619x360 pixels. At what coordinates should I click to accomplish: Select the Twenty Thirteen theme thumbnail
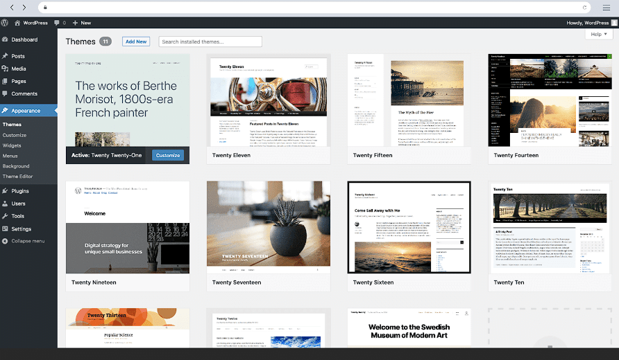pos(128,327)
